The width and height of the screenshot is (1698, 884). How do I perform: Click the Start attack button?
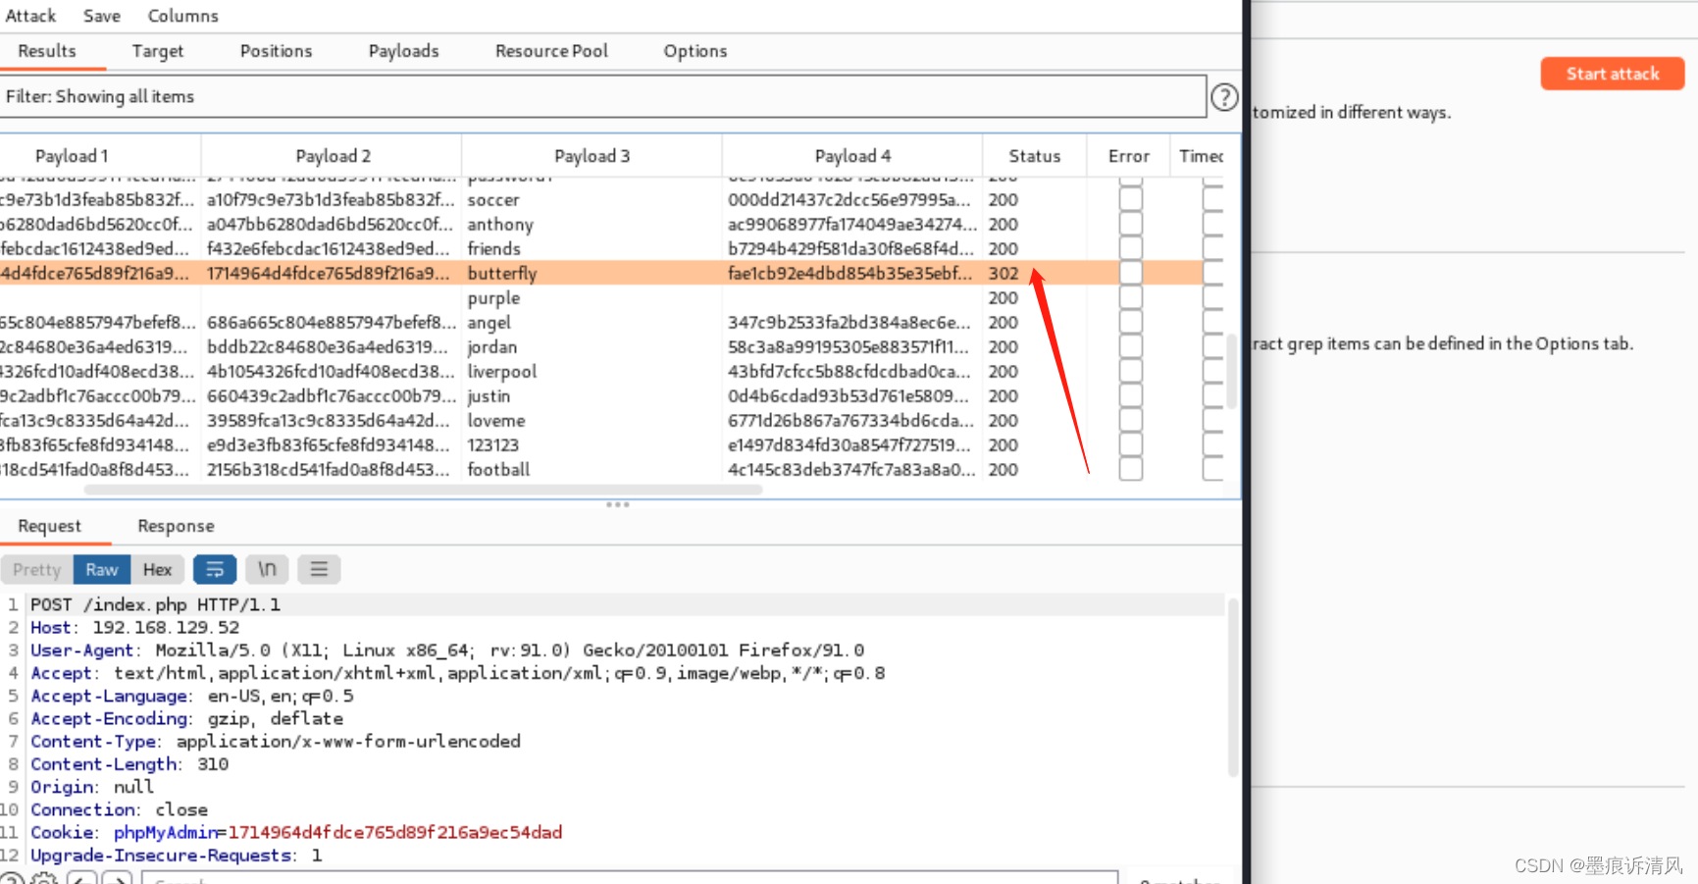[x=1612, y=73]
